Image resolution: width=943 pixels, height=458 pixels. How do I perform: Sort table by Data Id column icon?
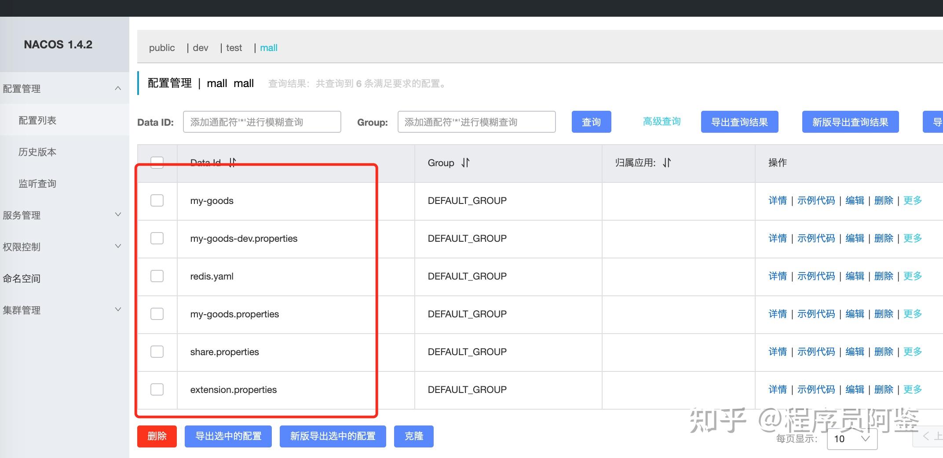(x=232, y=163)
